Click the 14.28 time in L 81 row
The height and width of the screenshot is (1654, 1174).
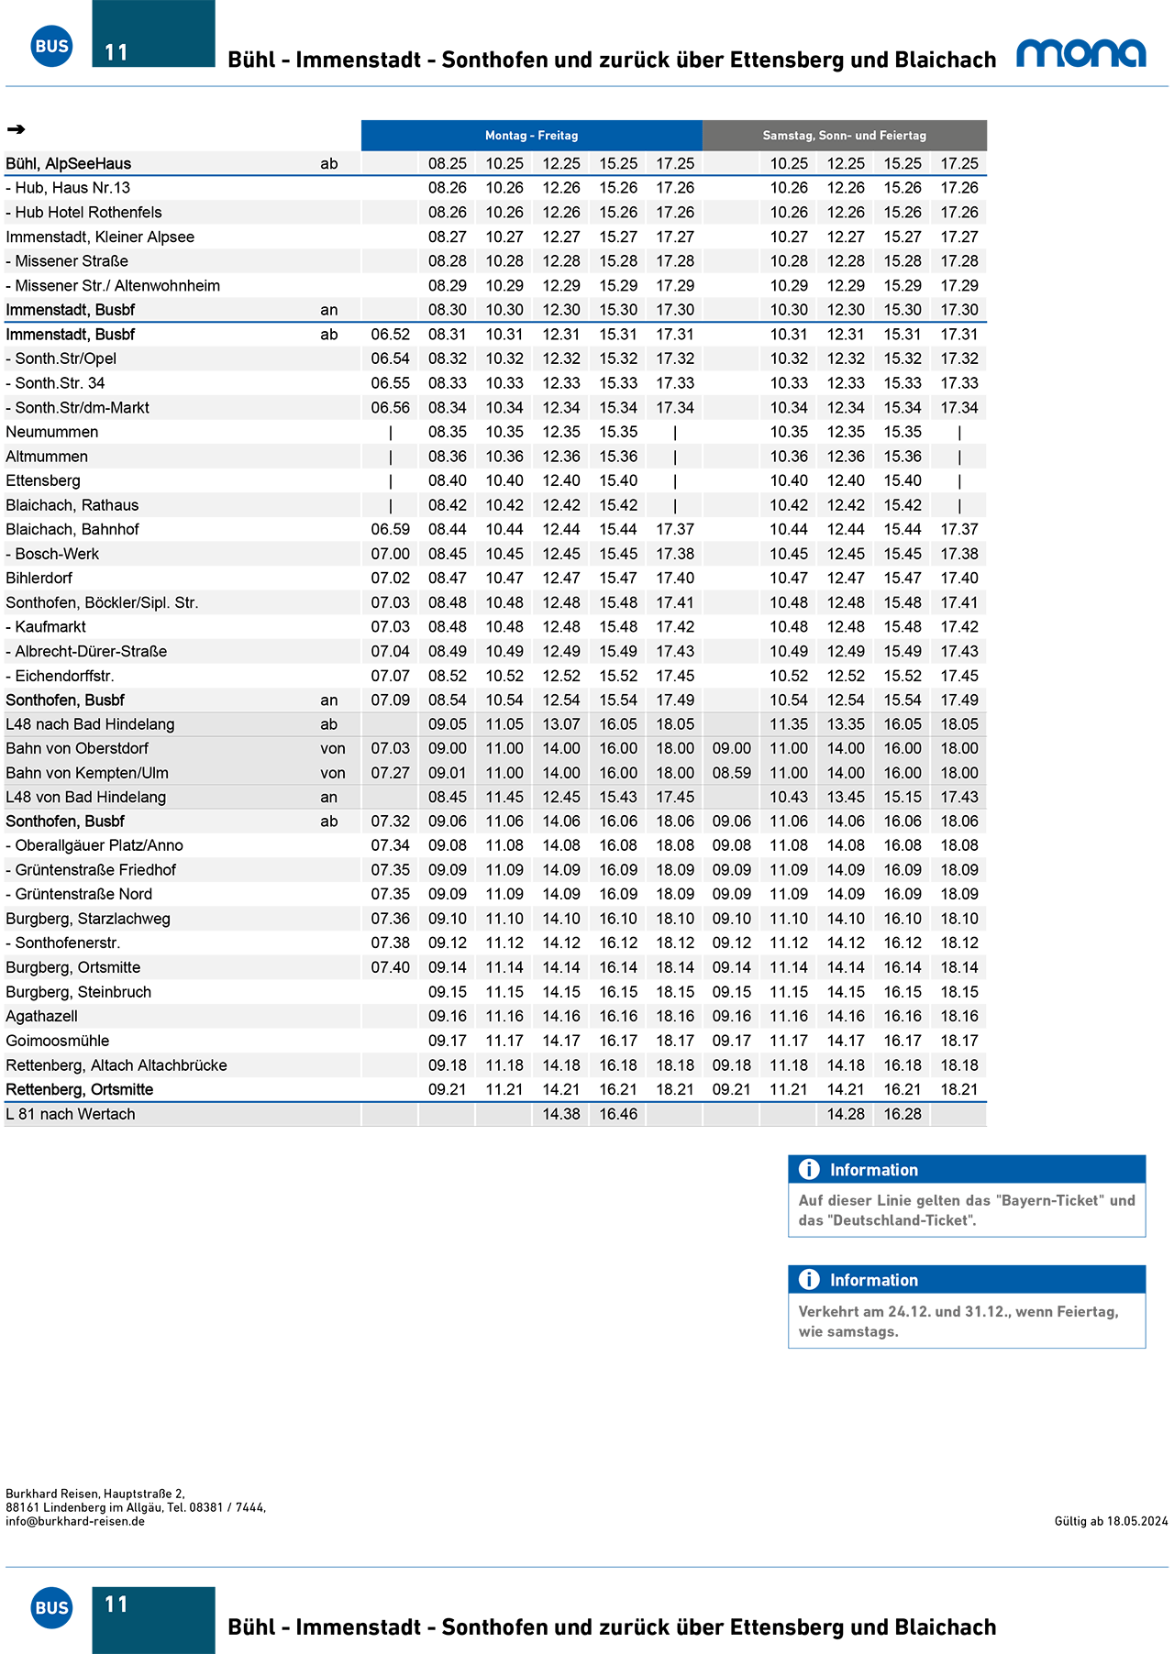pos(846,1114)
